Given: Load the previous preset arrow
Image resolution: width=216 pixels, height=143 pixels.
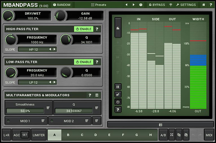Looking at the screenshot, I should (x=126, y=5).
